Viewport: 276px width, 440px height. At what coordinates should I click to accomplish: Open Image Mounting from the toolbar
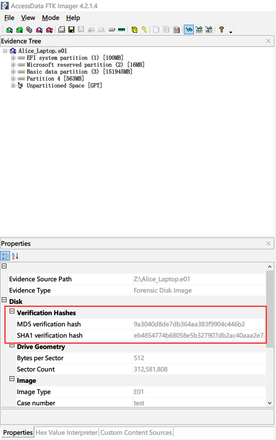[29, 29]
